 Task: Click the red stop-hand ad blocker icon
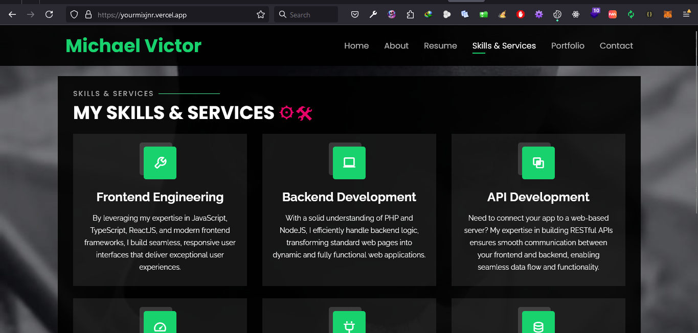pyautogui.click(x=521, y=15)
